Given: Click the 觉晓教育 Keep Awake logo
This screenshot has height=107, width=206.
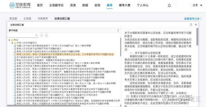Looking at the screenshot, I should click(20, 5).
